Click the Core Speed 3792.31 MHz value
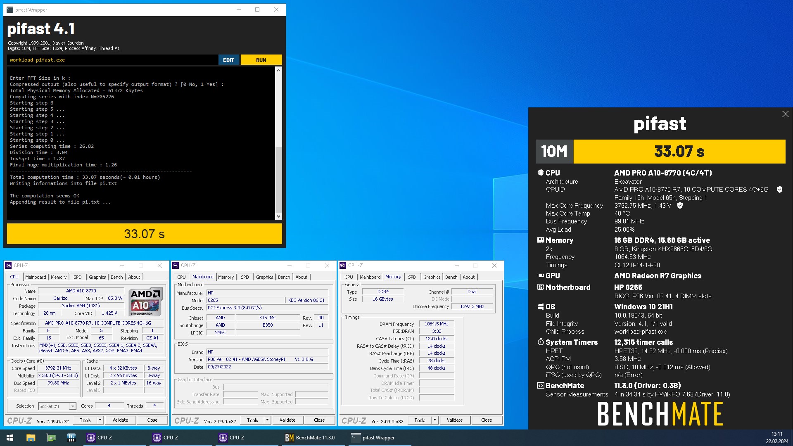793x446 pixels. 58,368
